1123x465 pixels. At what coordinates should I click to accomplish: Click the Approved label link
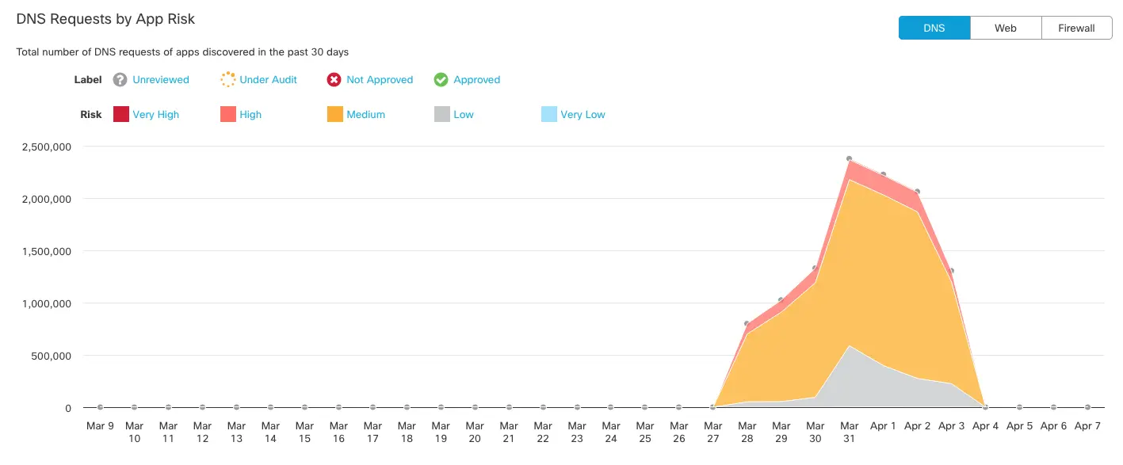pos(477,79)
